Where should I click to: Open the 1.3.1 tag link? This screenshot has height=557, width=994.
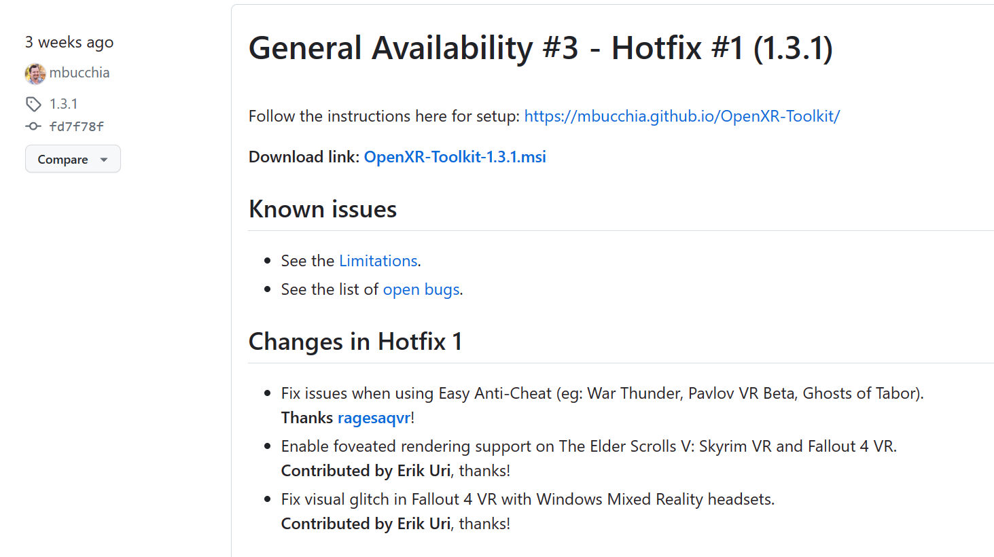click(64, 104)
